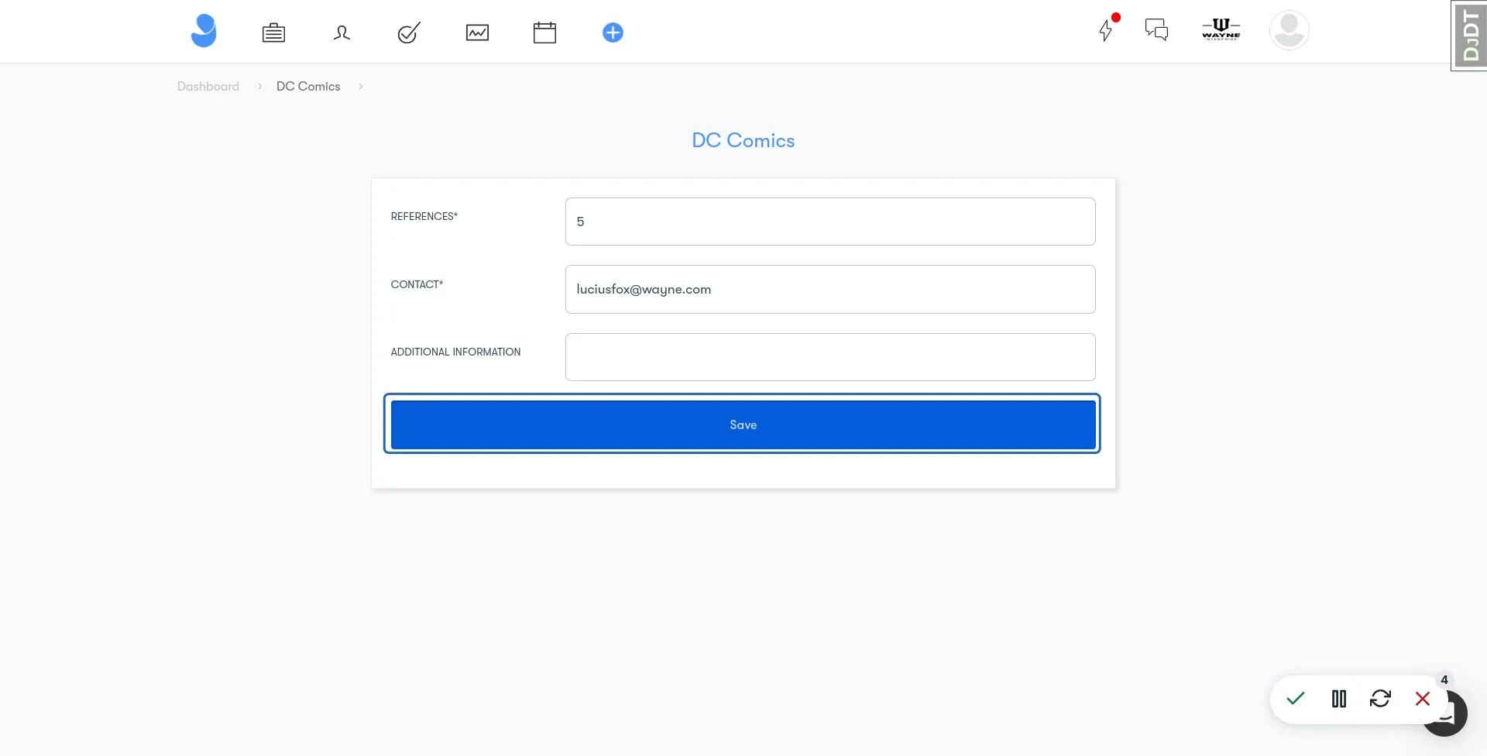This screenshot has width=1487, height=756.
Task: Click the DC Comics page heading
Action: (743, 140)
